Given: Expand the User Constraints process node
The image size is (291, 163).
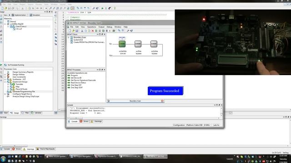Looking at the screenshot, I should 5,77.
